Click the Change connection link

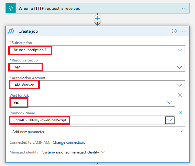pyautogui.click(x=69, y=142)
